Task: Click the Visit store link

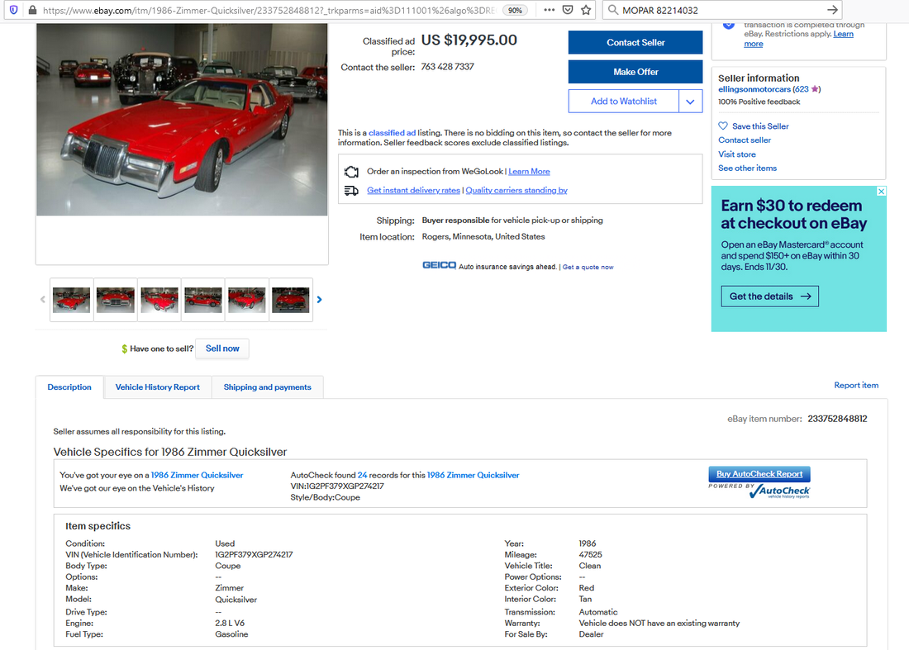Action: [x=737, y=154]
